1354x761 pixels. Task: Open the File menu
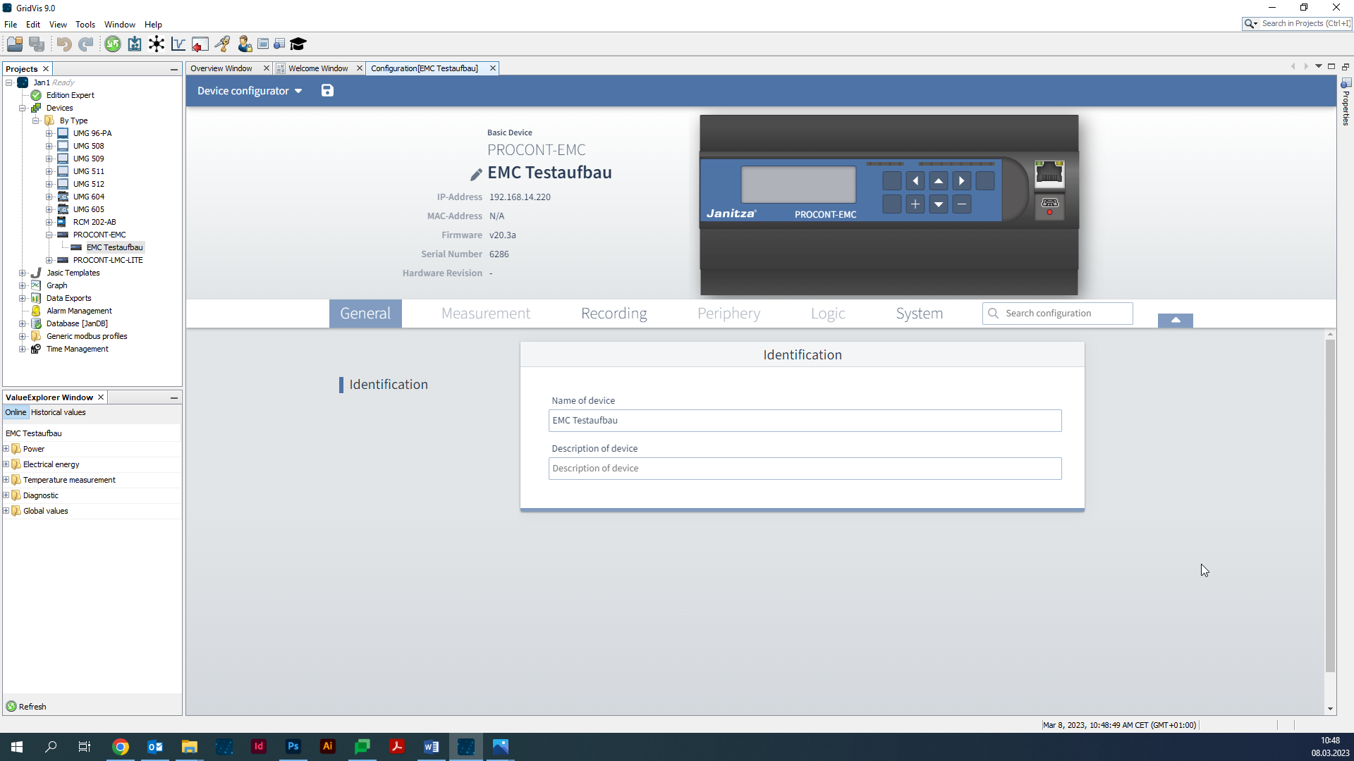click(x=11, y=24)
